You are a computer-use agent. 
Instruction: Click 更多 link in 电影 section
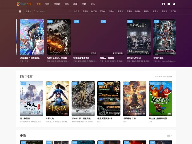click(170, 136)
